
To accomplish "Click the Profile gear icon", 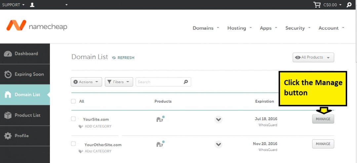I will pyautogui.click(x=8, y=136).
